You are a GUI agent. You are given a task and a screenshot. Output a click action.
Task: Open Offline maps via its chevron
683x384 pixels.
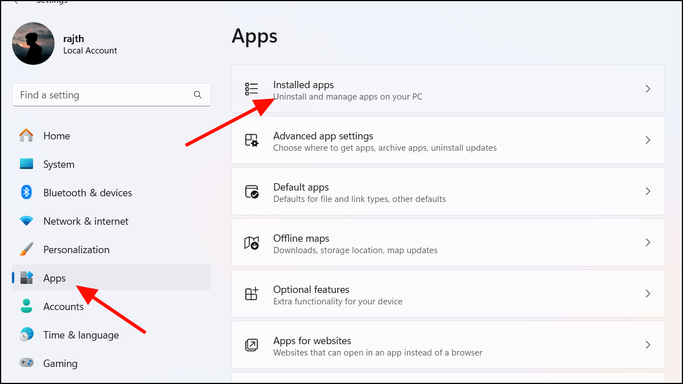pyautogui.click(x=648, y=242)
